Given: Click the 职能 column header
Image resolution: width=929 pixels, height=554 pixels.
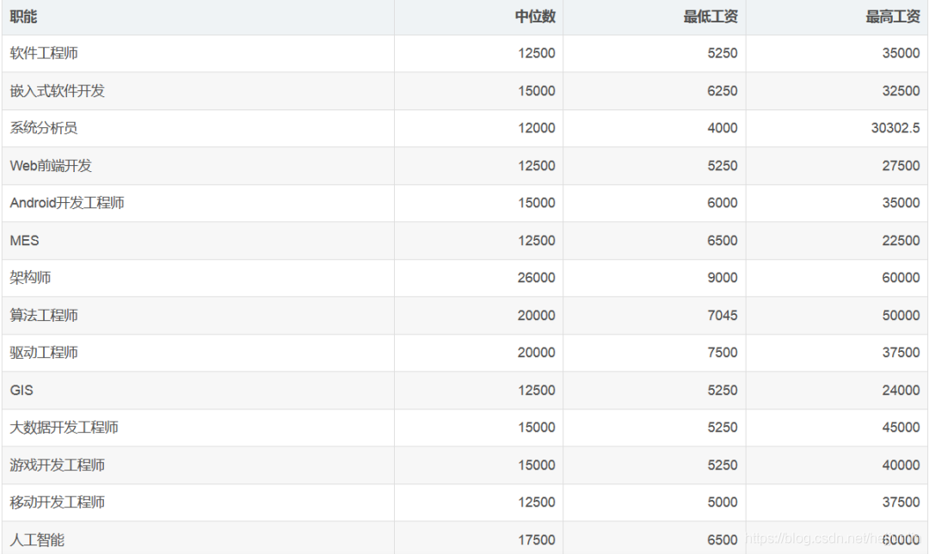Looking at the screenshot, I should (x=23, y=16).
